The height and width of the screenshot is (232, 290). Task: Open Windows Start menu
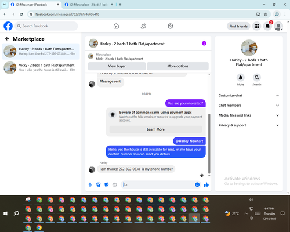[x=6, y=213]
